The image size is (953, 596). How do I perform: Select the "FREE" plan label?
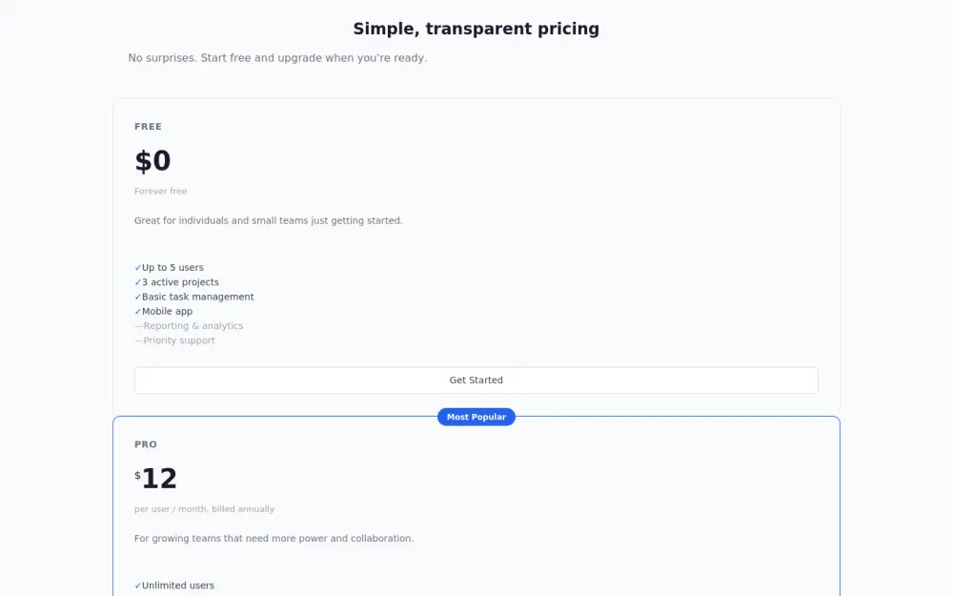[x=148, y=126]
